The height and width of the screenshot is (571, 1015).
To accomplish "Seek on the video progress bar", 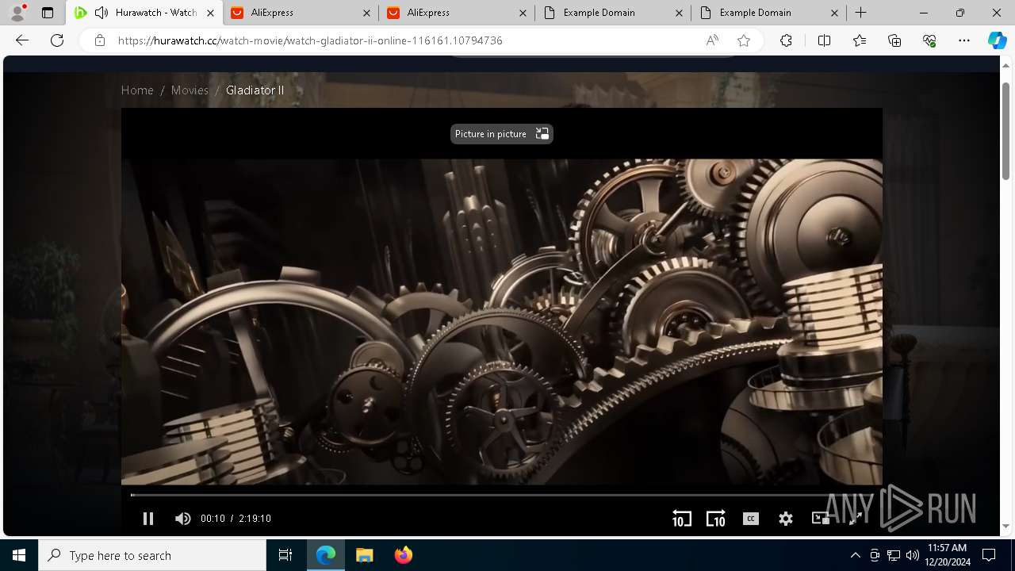I will coord(502,495).
